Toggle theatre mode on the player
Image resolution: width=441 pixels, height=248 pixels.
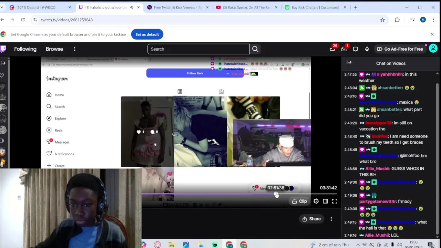325,201
